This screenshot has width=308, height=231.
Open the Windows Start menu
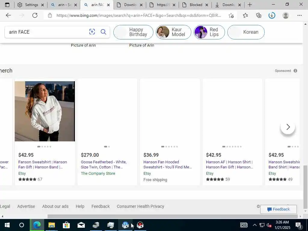[x=7, y=225]
